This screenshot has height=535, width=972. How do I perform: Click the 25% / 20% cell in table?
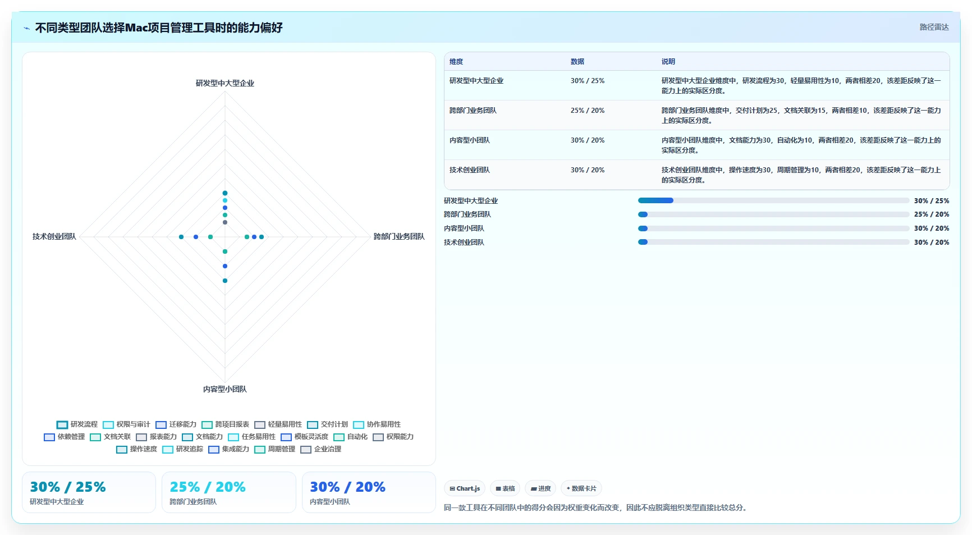588,111
